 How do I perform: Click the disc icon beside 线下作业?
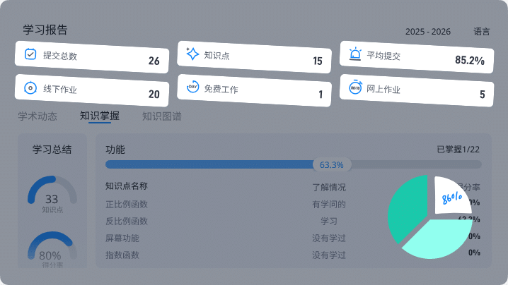click(x=30, y=88)
